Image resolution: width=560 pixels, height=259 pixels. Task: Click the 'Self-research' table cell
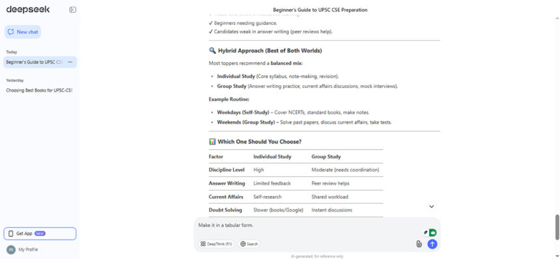(268, 197)
